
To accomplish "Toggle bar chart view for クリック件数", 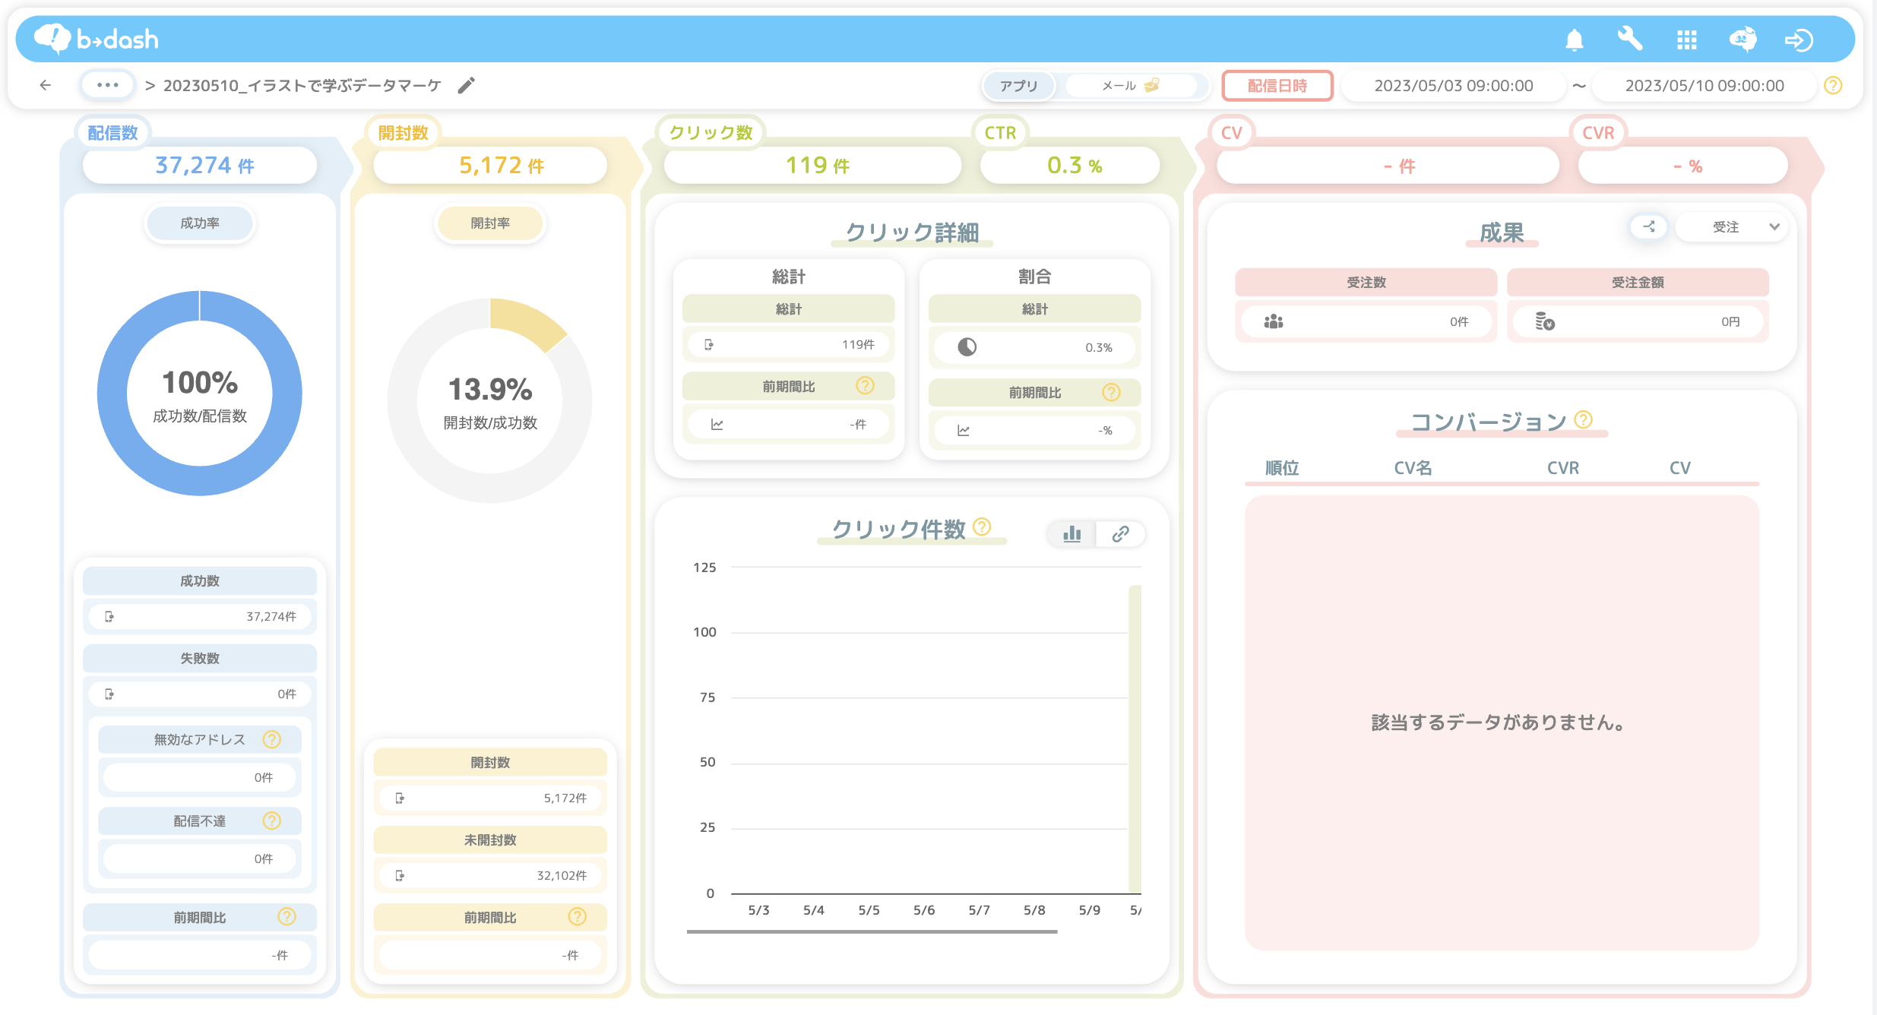I will pyautogui.click(x=1071, y=534).
